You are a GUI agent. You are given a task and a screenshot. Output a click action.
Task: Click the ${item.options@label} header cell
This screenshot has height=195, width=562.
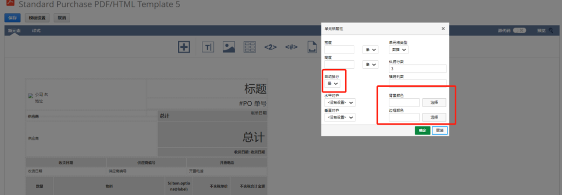pos(179,186)
